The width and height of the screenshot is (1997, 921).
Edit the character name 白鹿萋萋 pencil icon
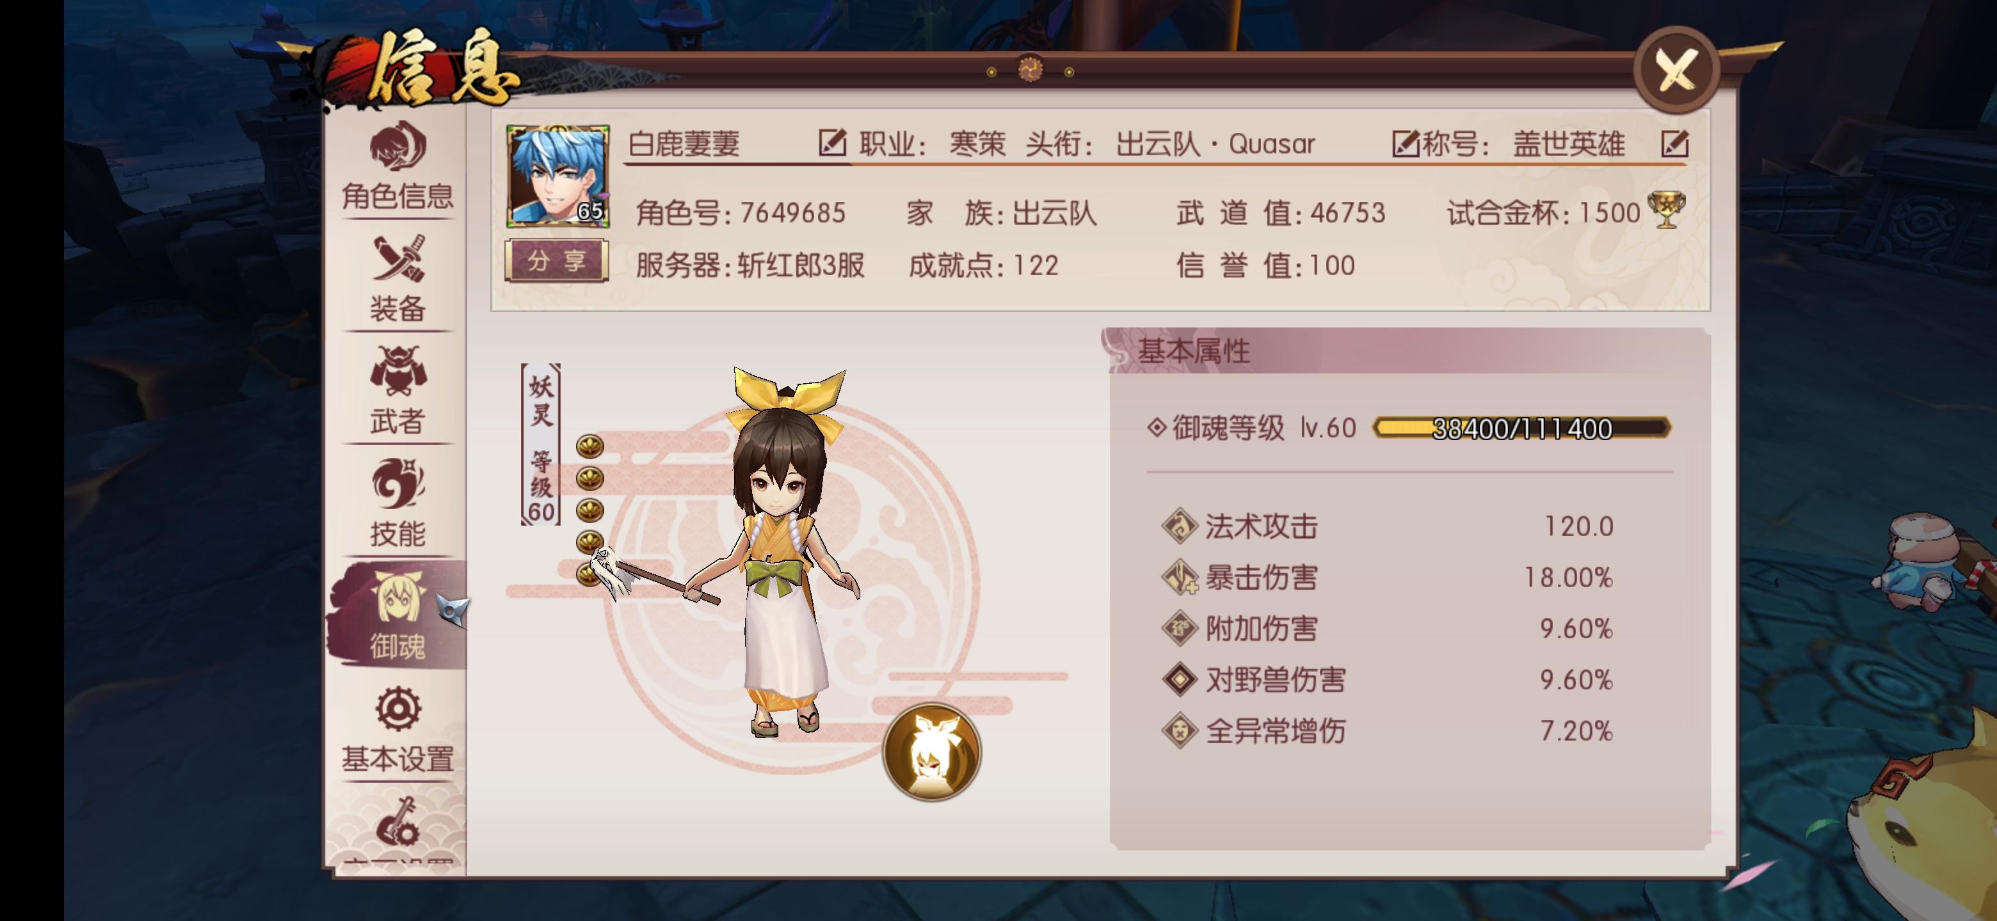832,143
